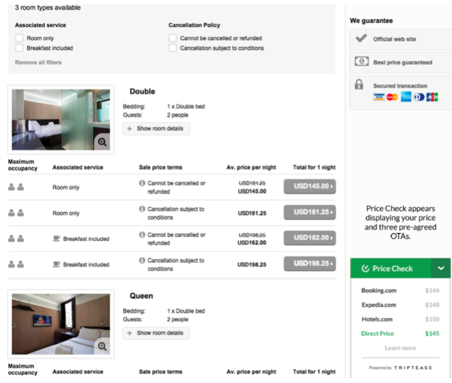Book the USD145.00 room only rate
452x383 pixels.
[309, 187]
